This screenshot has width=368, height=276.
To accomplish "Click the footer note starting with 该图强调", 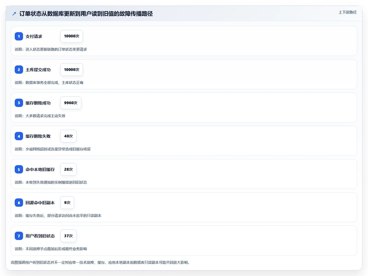I will tap(101, 262).
